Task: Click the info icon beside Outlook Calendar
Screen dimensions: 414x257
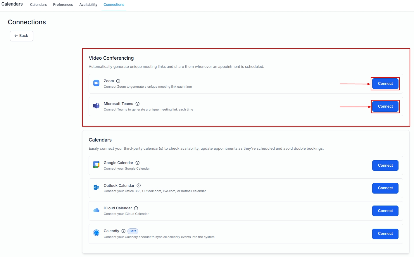Action: 139,185
